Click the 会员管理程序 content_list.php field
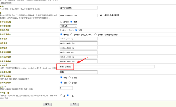The height and width of the screenshot is (107, 176). (x=78, y=61)
